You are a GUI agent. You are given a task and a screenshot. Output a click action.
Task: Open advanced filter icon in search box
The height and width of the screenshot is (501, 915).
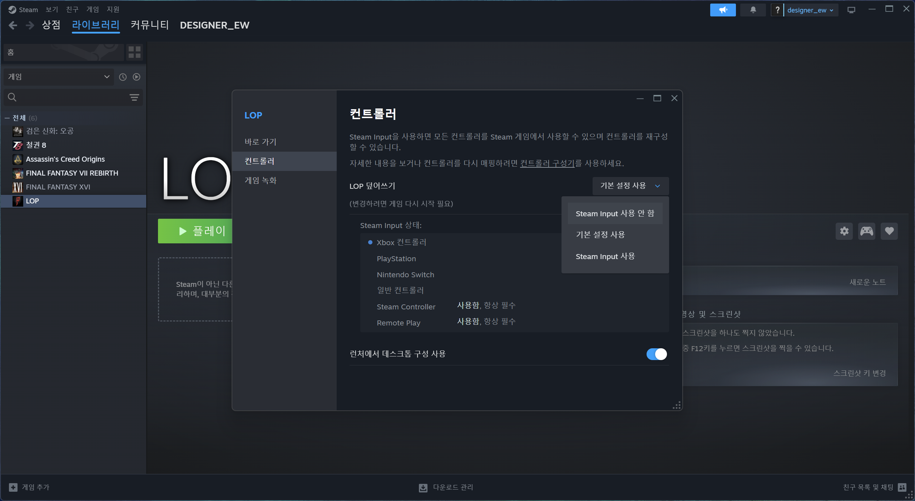134,97
